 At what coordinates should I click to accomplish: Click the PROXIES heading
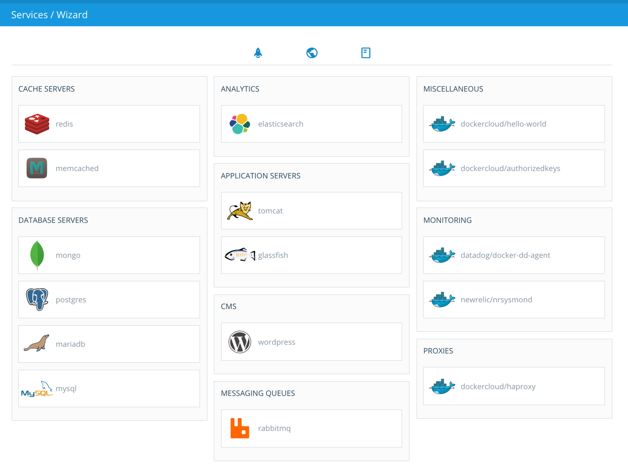438,351
